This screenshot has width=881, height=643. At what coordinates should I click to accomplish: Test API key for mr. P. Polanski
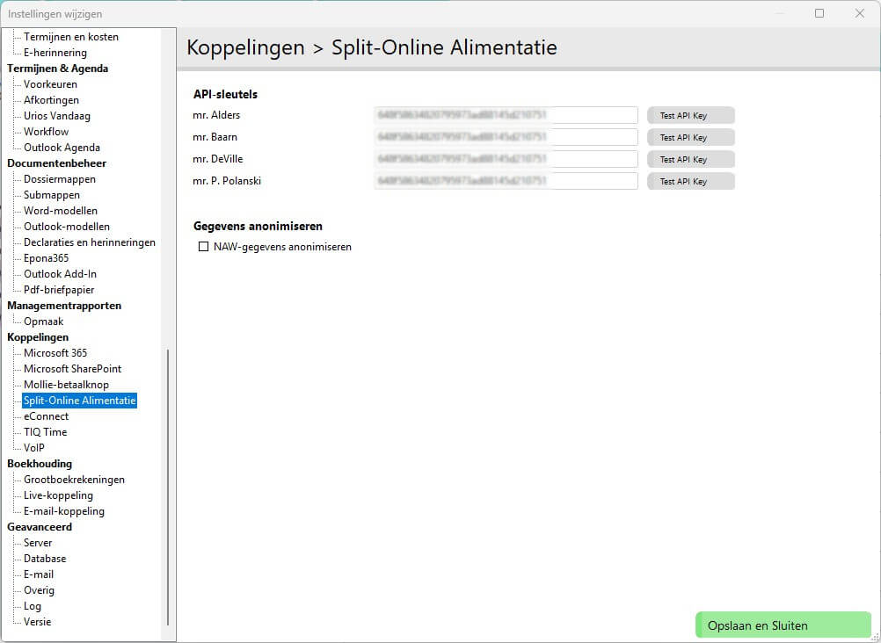(690, 181)
